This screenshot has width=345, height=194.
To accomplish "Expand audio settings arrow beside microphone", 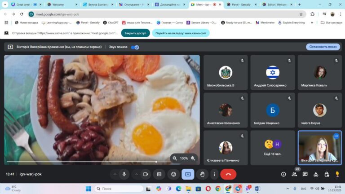I will click(115, 174).
